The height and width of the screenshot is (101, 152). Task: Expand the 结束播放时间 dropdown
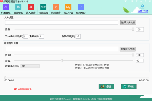30,66
